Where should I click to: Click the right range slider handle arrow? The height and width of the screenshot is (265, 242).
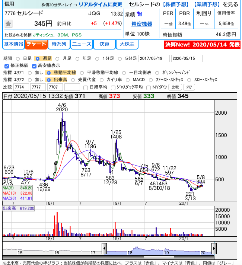coord(214,249)
